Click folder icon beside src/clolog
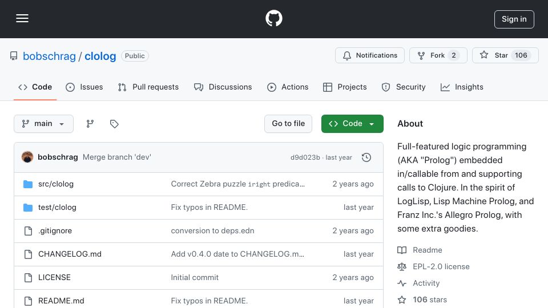The width and height of the screenshot is (548, 308). tap(28, 184)
